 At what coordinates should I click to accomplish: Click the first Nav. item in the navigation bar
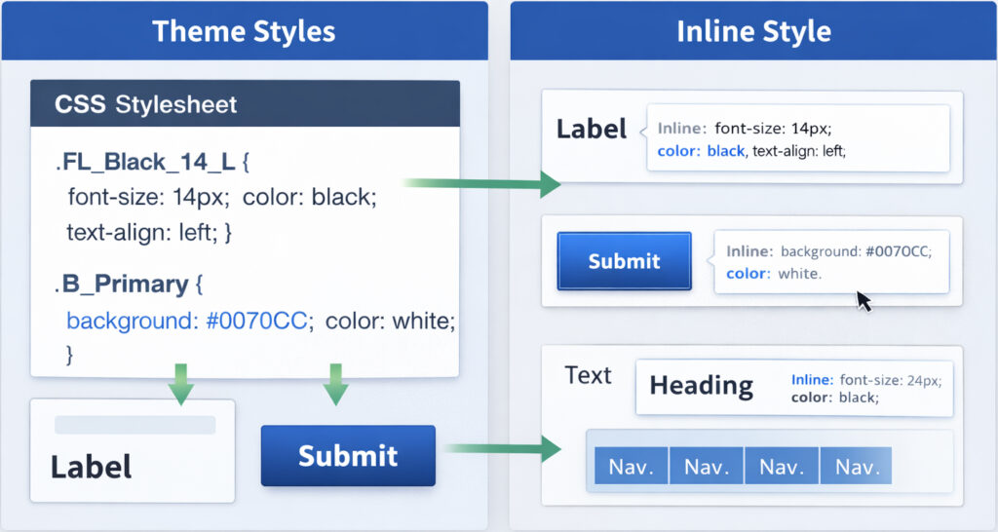[x=632, y=467]
